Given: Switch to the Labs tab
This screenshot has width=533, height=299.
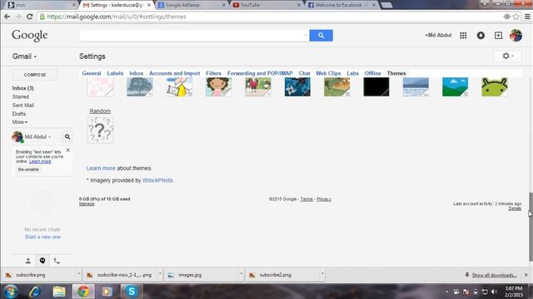Looking at the screenshot, I should coord(352,73).
